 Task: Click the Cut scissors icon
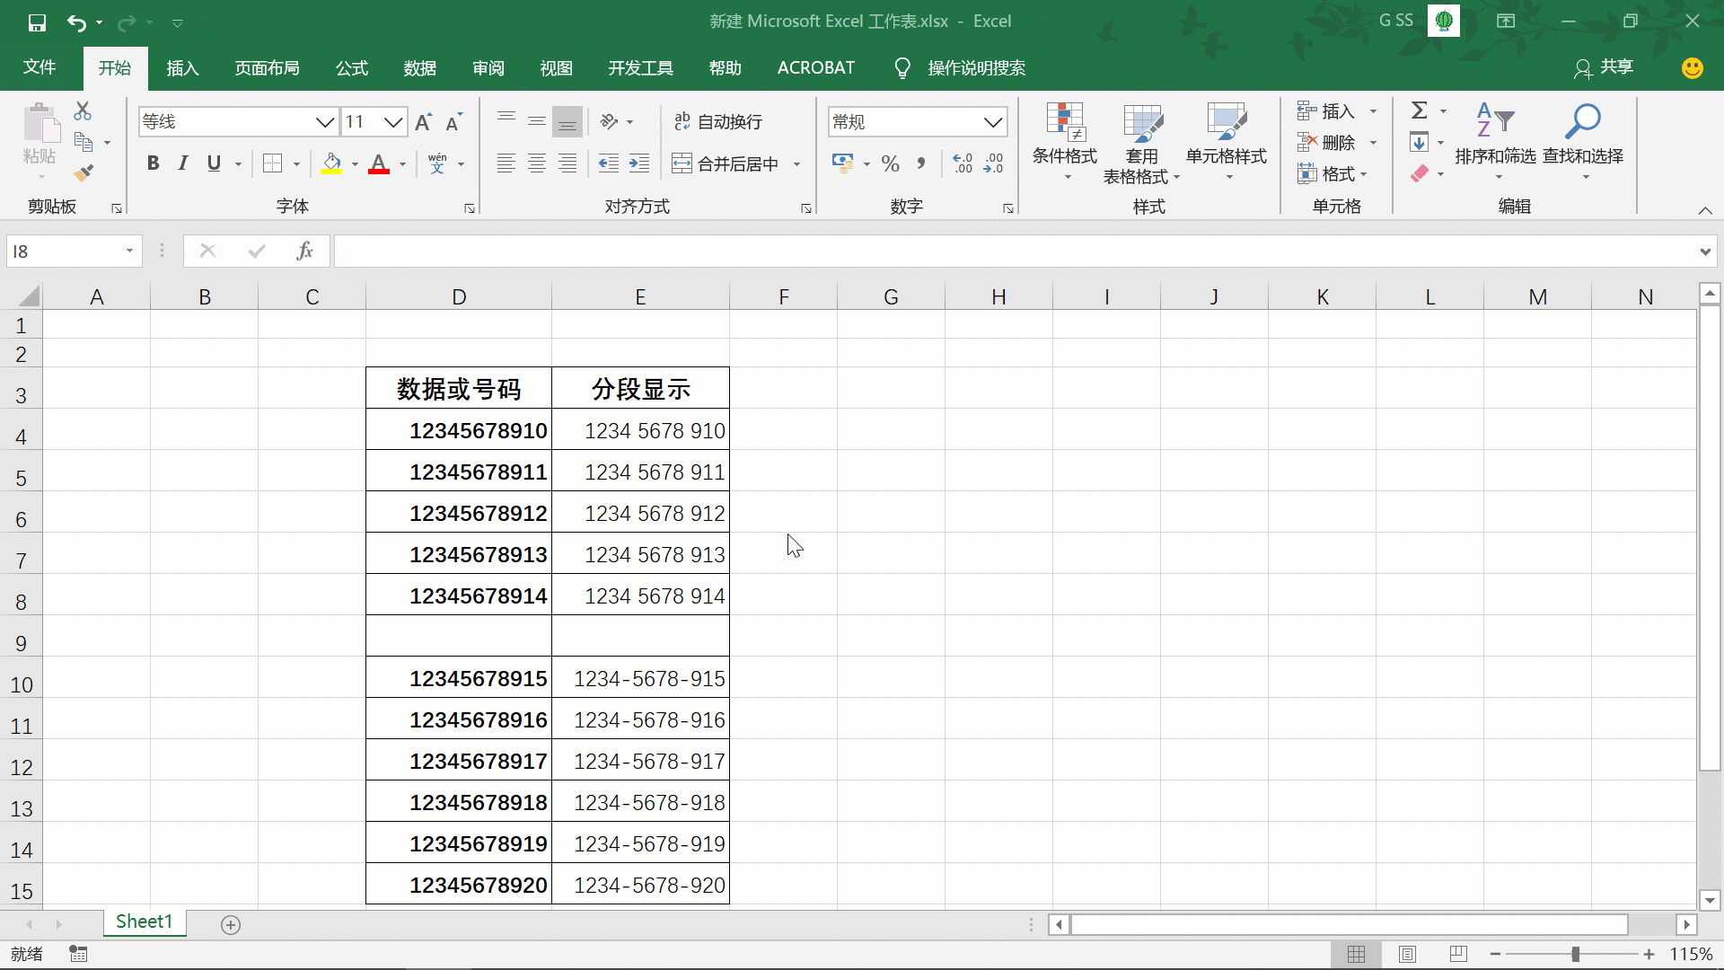click(83, 110)
